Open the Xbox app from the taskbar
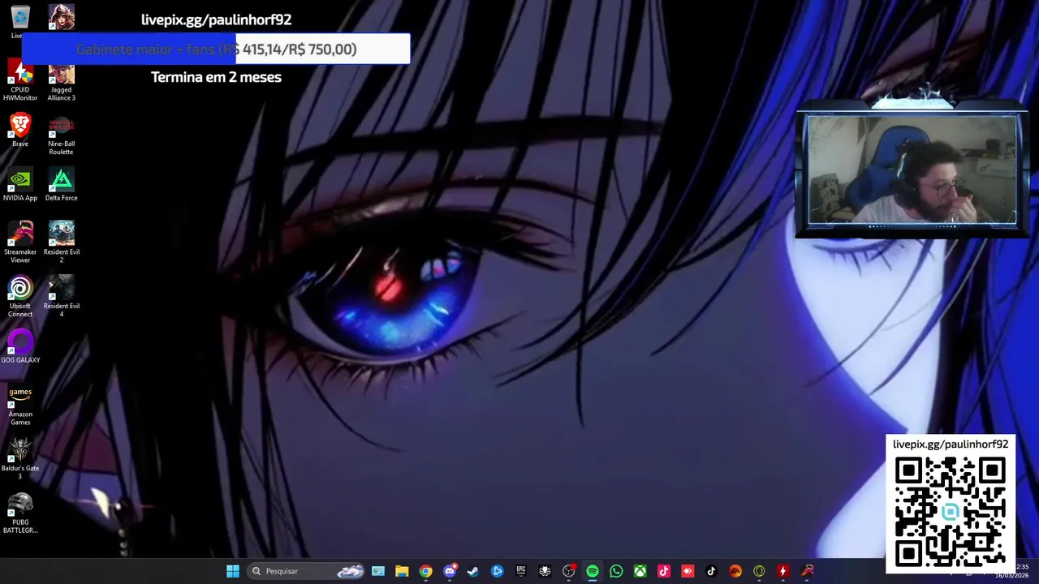This screenshot has width=1039, height=584. click(x=640, y=571)
